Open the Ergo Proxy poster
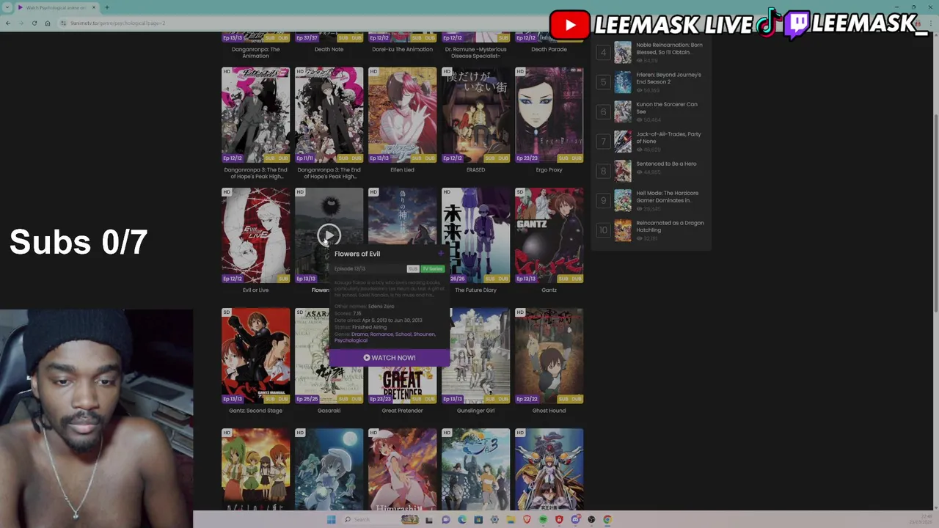The height and width of the screenshot is (528, 939). 549,114
